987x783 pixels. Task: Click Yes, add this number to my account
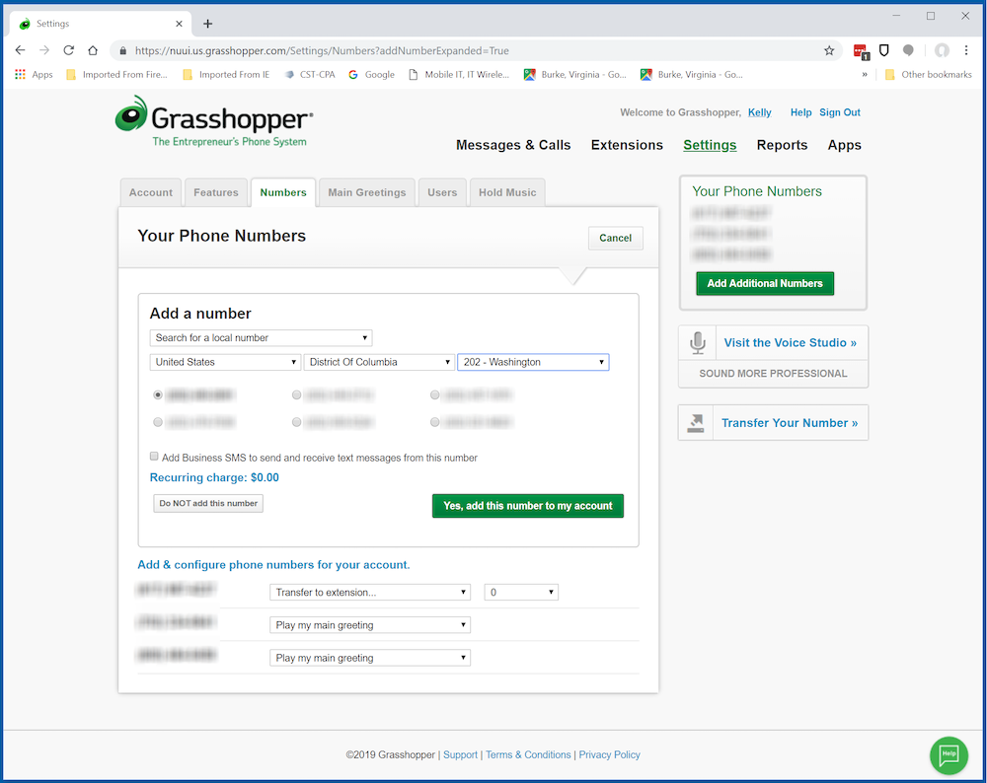click(x=527, y=506)
